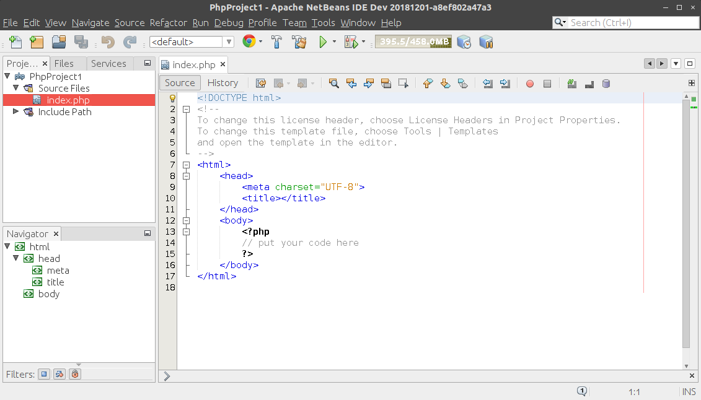Click the Clean and Build broom icon
This screenshot has height=400, width=701.
pos(299,42)
